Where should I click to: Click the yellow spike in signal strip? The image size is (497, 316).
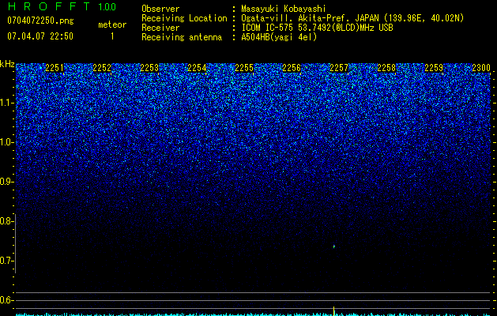(x=333, y=311)
